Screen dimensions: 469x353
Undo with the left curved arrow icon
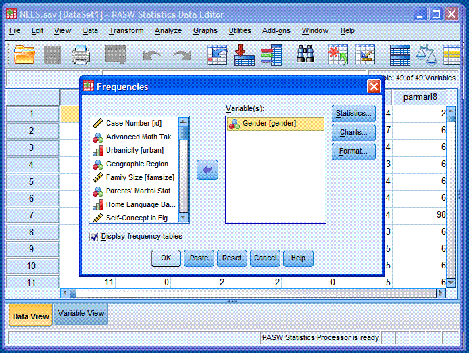152,55
